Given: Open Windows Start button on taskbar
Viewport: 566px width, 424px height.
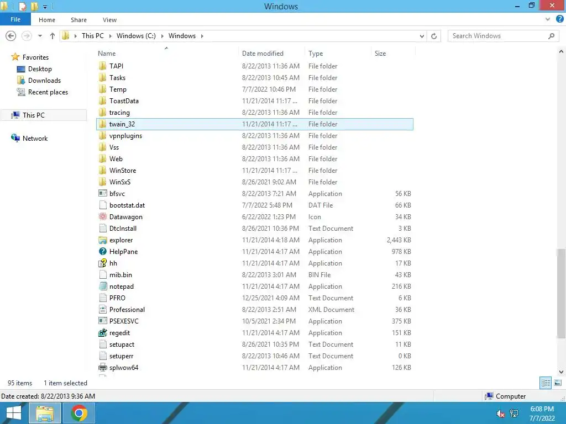Looking at the screenshot, I should coord(14,413).
